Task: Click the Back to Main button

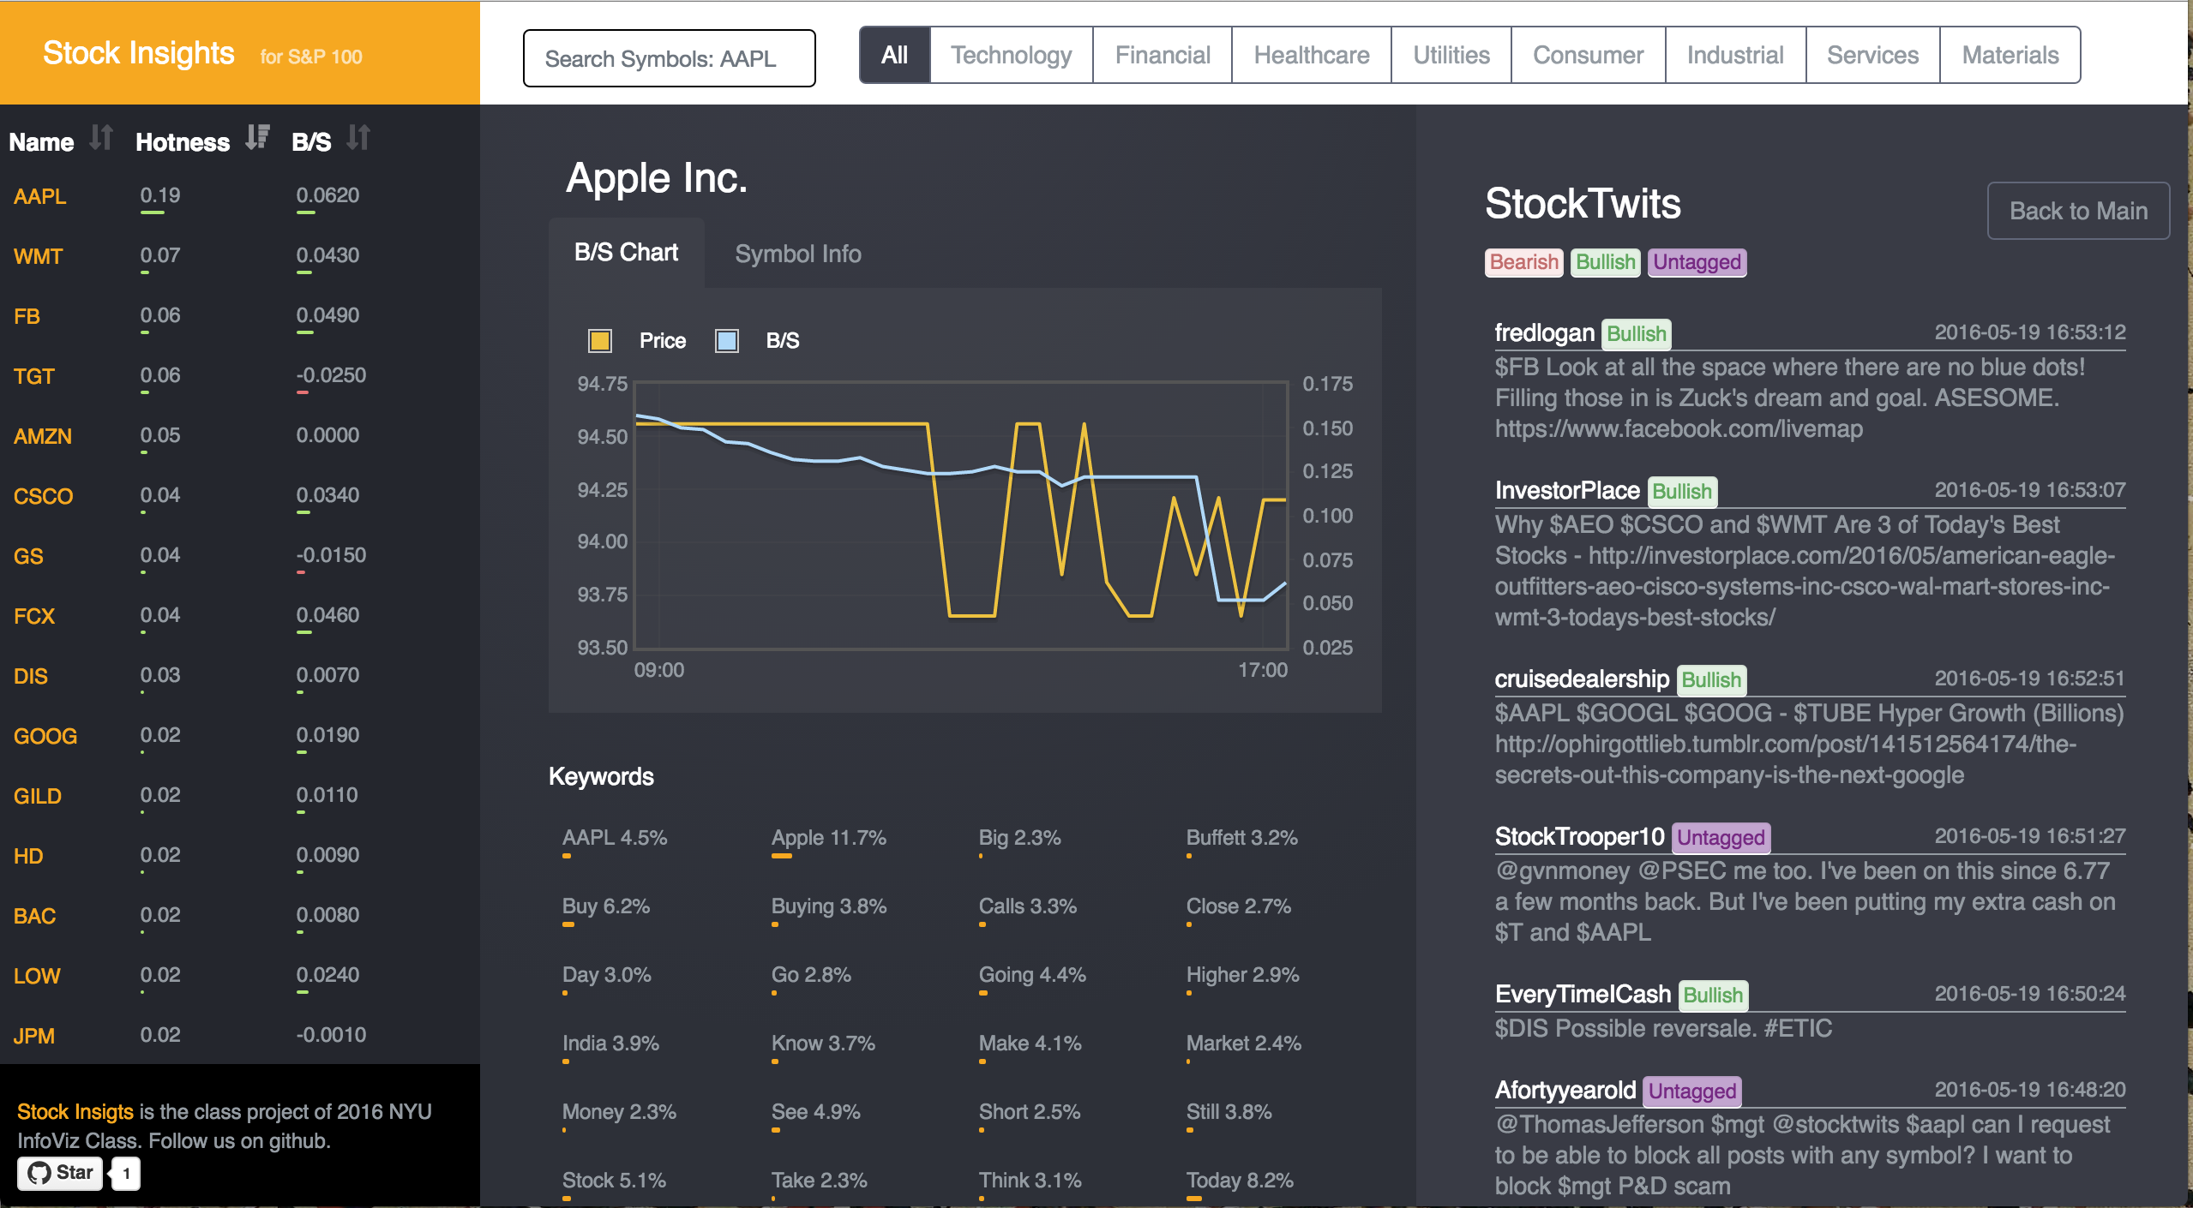Action: pyautogui.click(x=2077, y=211)
